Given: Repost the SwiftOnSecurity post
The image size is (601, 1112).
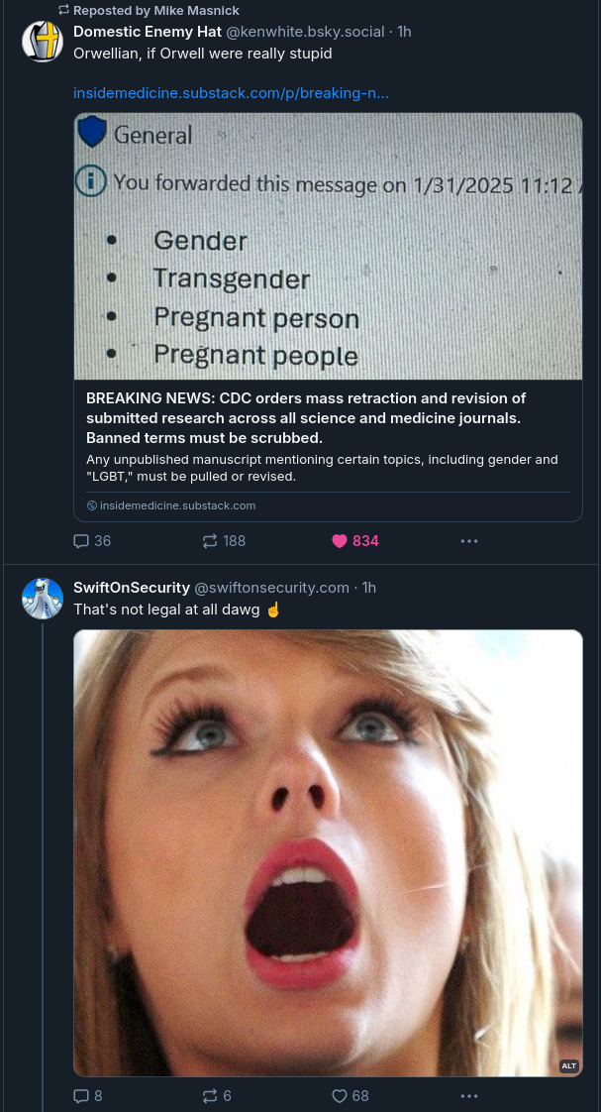Looking at the screenshot, I should coord(210,1095).
